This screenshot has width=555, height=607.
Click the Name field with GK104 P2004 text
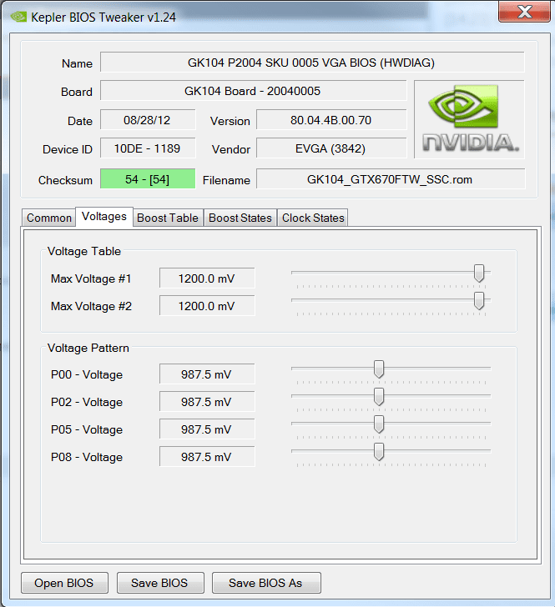click(312, 63)
